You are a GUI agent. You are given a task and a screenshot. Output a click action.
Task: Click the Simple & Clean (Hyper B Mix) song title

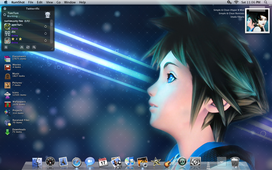(x=229, y=10)
